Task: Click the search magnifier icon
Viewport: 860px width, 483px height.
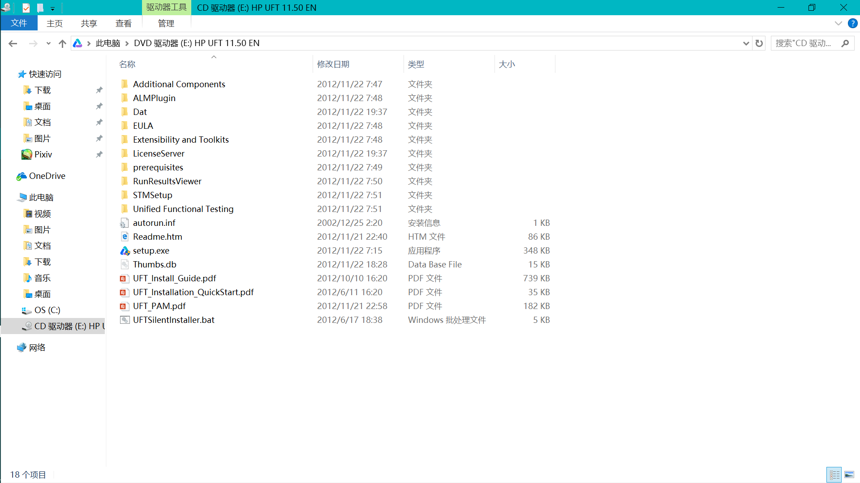Action: click(845, 43)
